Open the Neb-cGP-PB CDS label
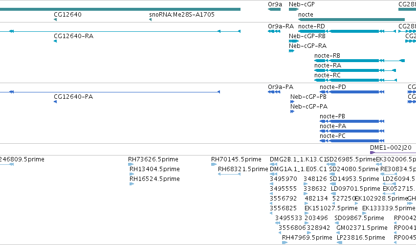 (x=308, y=97)
